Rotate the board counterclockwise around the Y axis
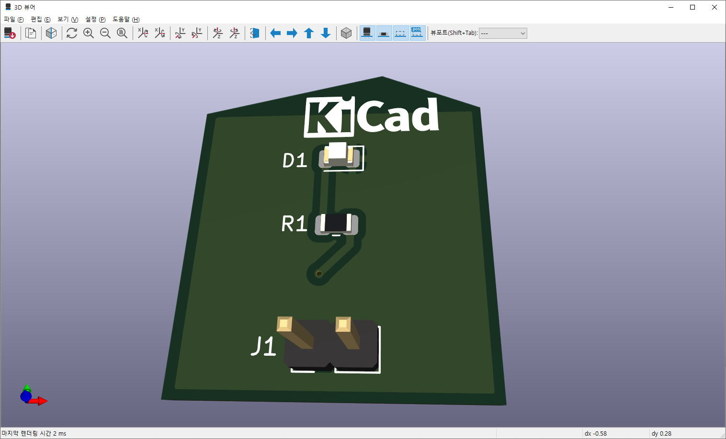The image size is (726, 439). tap(197, 33)
